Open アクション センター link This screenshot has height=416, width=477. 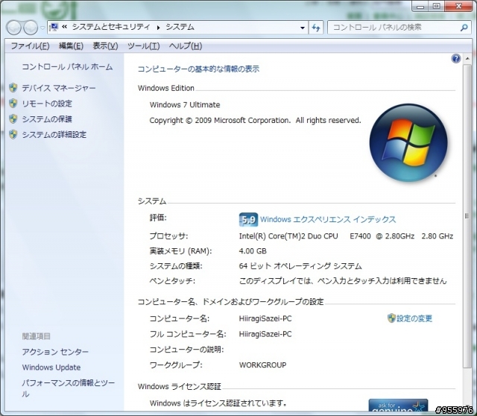(55, 352)
